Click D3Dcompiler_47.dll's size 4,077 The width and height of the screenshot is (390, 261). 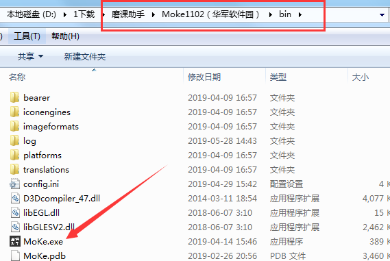(373, 199)
